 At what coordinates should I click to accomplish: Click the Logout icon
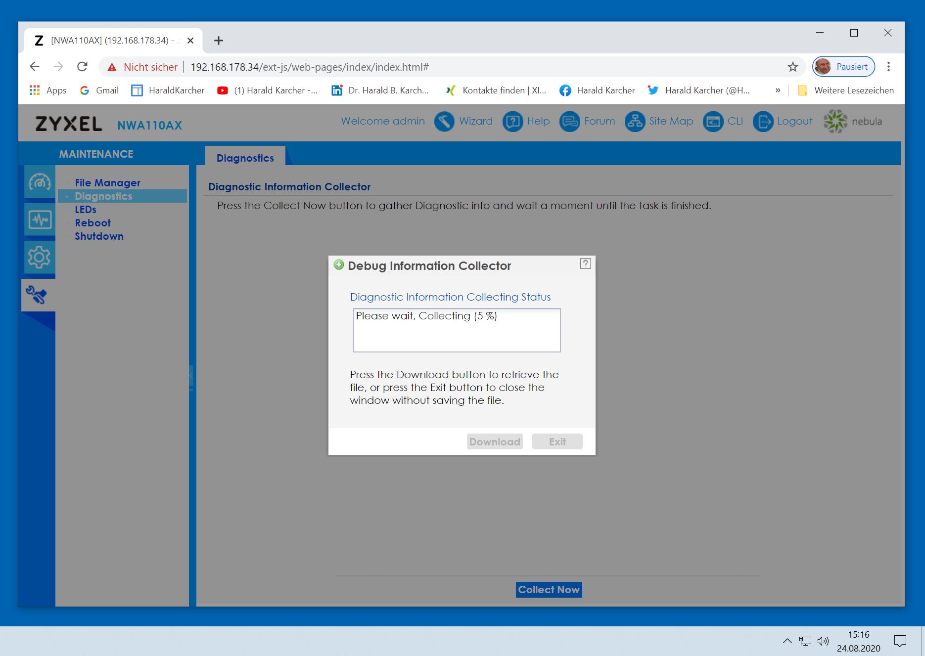tap(763, 122)
